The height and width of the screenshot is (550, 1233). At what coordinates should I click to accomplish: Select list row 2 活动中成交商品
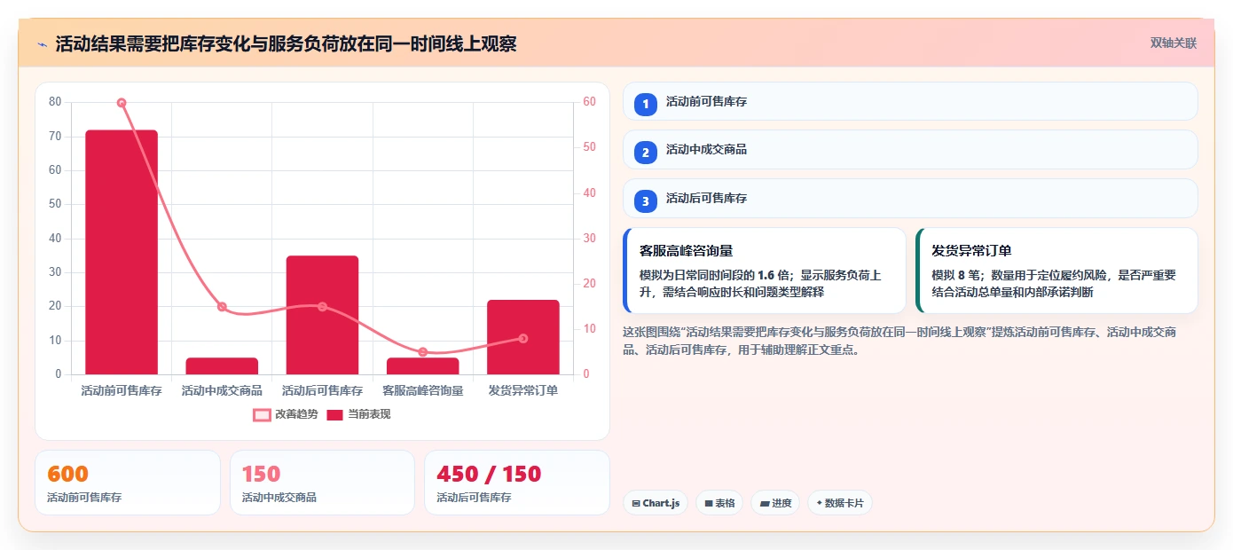910,150
